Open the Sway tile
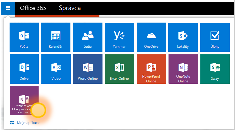Screen dimensions: 235x131 [215, 69]
